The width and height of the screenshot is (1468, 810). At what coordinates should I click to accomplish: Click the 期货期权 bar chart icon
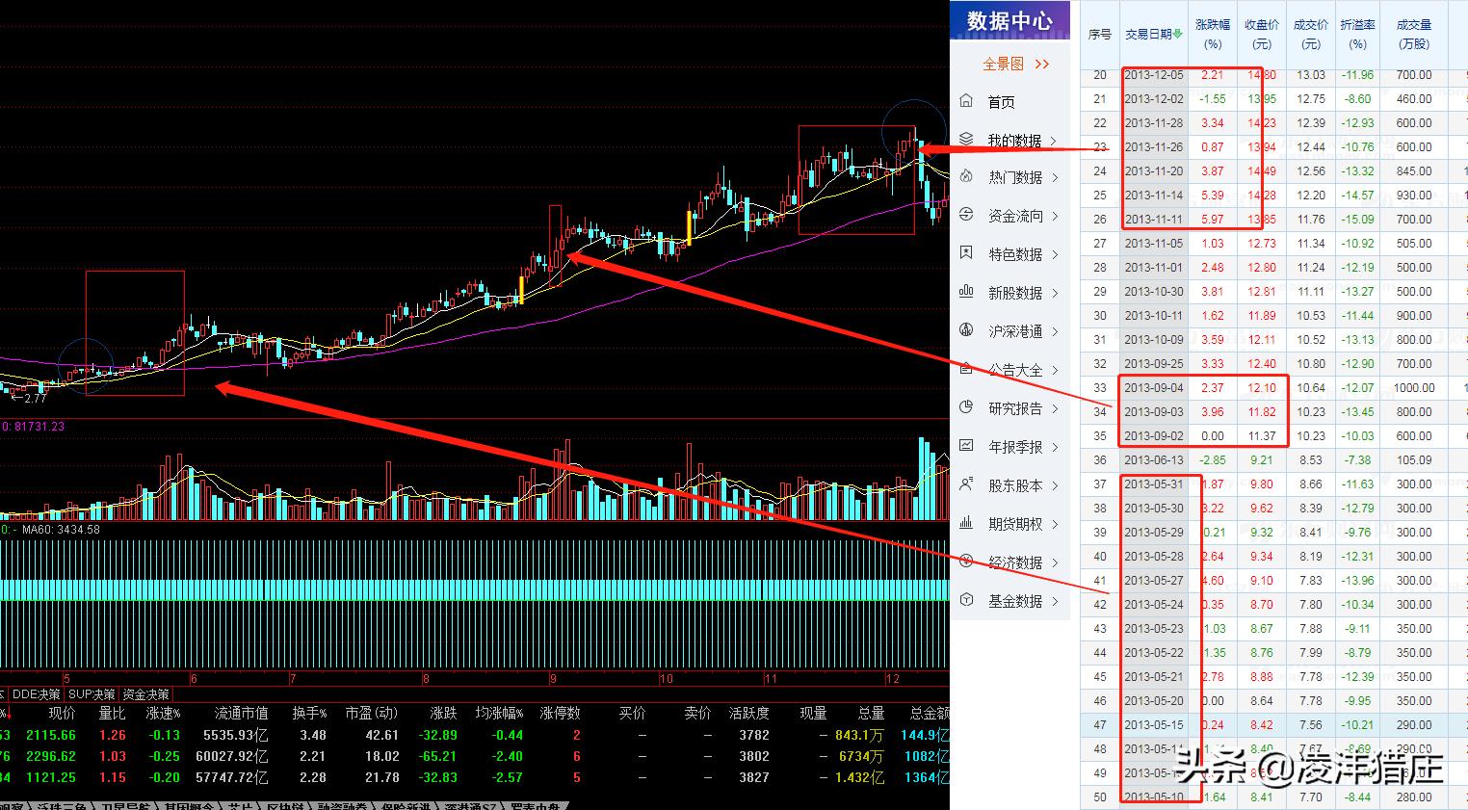click(967, 523)
